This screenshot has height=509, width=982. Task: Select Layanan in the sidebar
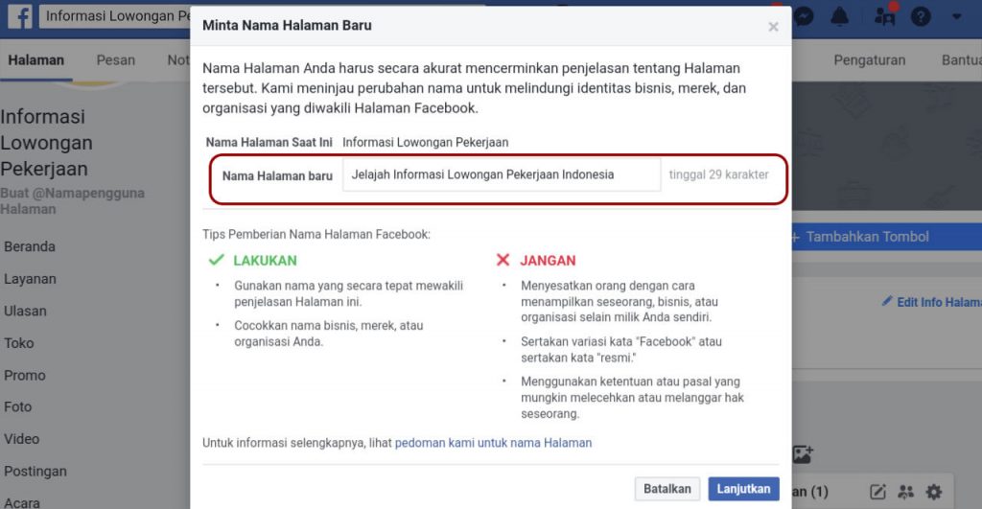pyautogui.click(x=30, y=279)
